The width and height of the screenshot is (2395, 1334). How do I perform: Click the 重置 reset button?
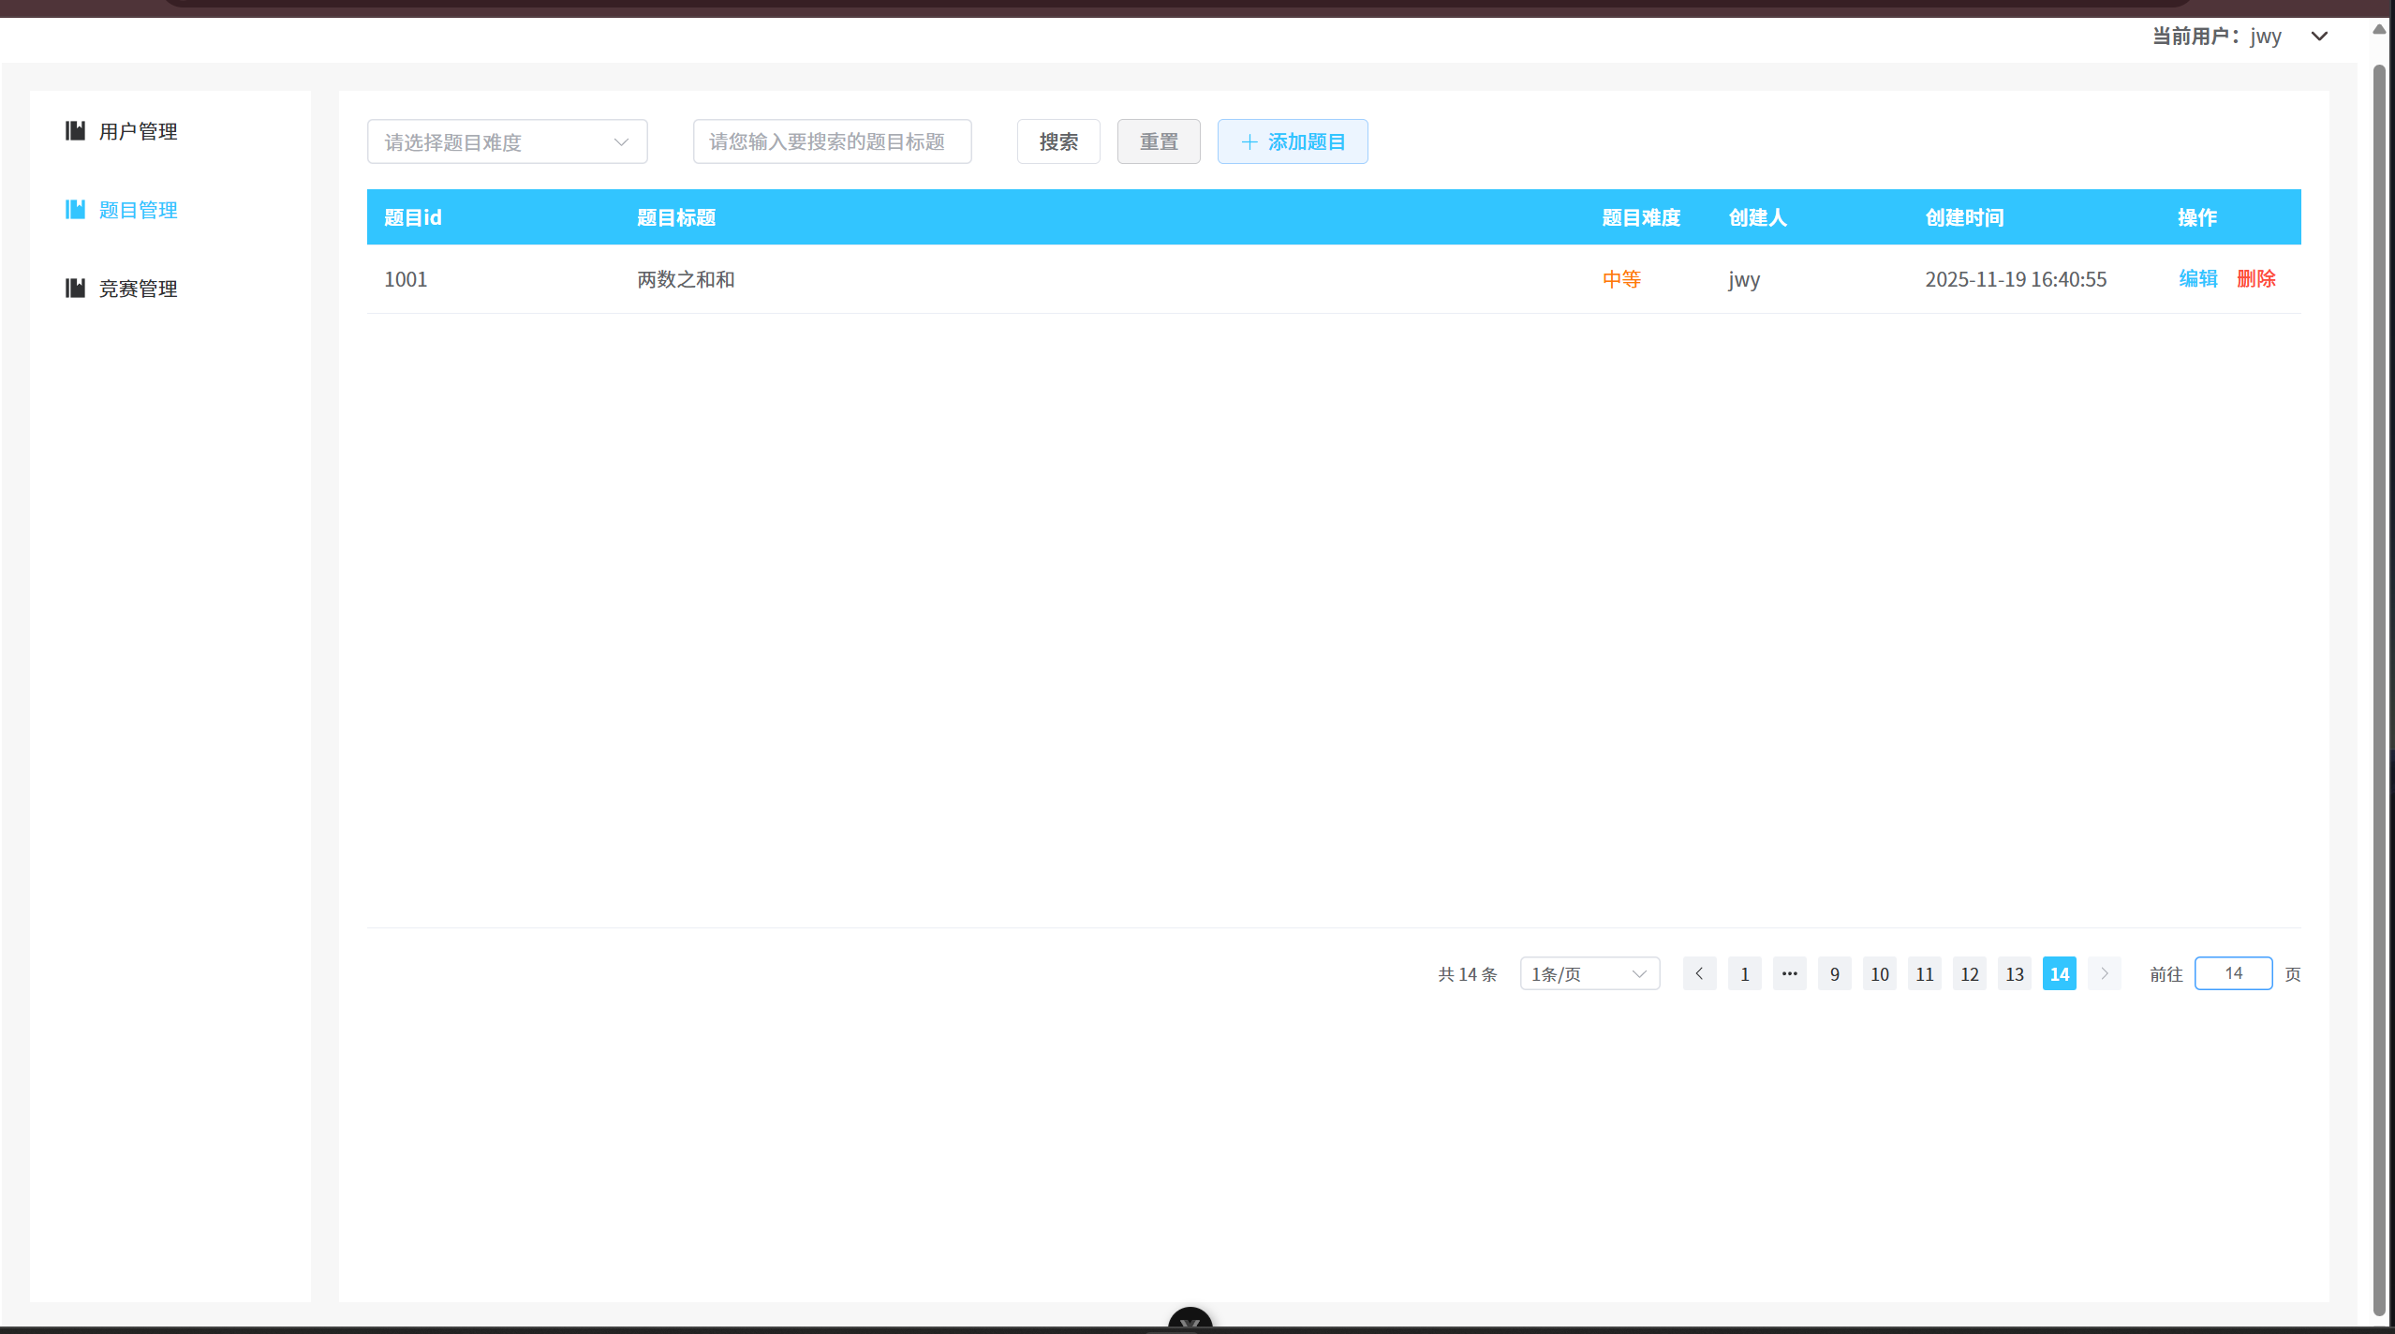tap(1158, 141)
